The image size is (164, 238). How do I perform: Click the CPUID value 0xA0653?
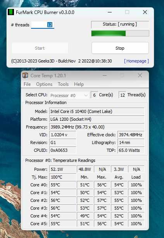(62, 150)
